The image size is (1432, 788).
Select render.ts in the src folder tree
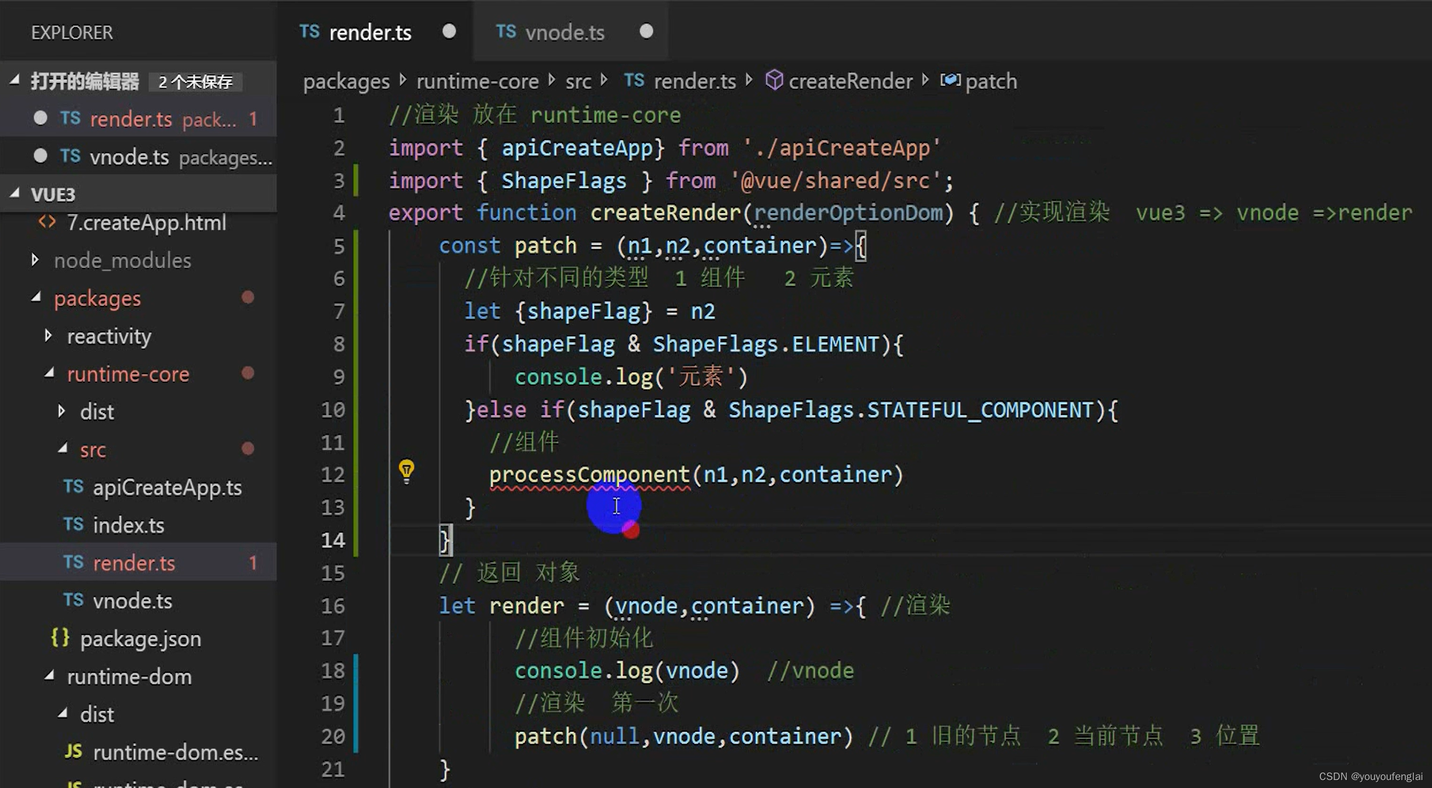coord(138,562)
